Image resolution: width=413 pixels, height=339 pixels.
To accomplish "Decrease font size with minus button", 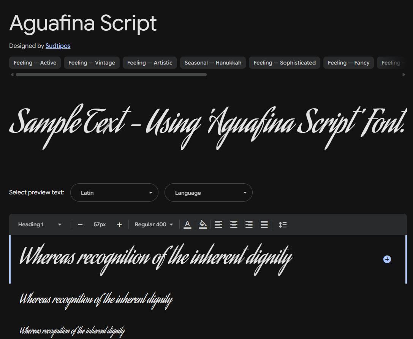I will coord(80,225).
